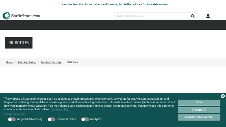The image size is (226, 127).
Task: Click the search magnifier icon
Action: tap(193, 16)
